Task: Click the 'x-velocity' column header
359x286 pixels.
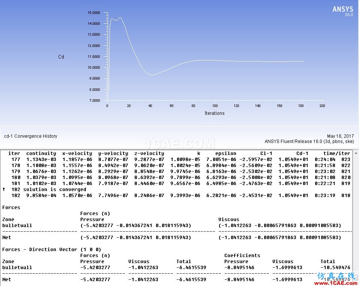Action: pos(77,154)
